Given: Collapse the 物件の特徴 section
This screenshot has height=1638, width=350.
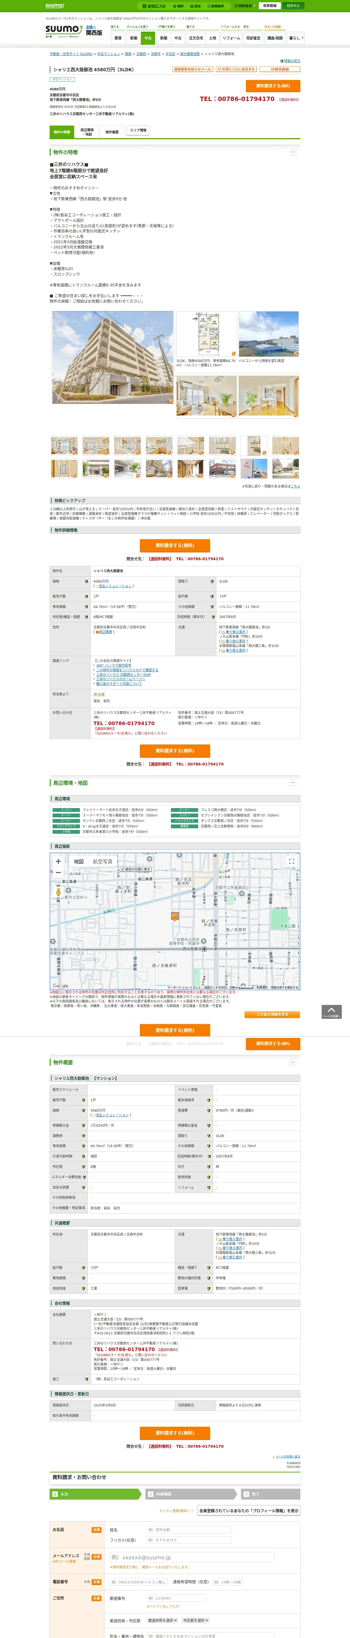Looking at the screenshot, I should click(x=293, y=152).
